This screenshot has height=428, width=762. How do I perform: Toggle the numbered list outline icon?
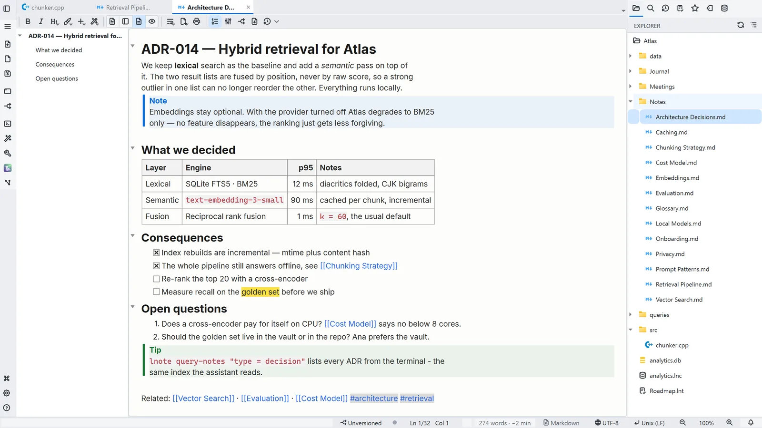tap(215, 21)
